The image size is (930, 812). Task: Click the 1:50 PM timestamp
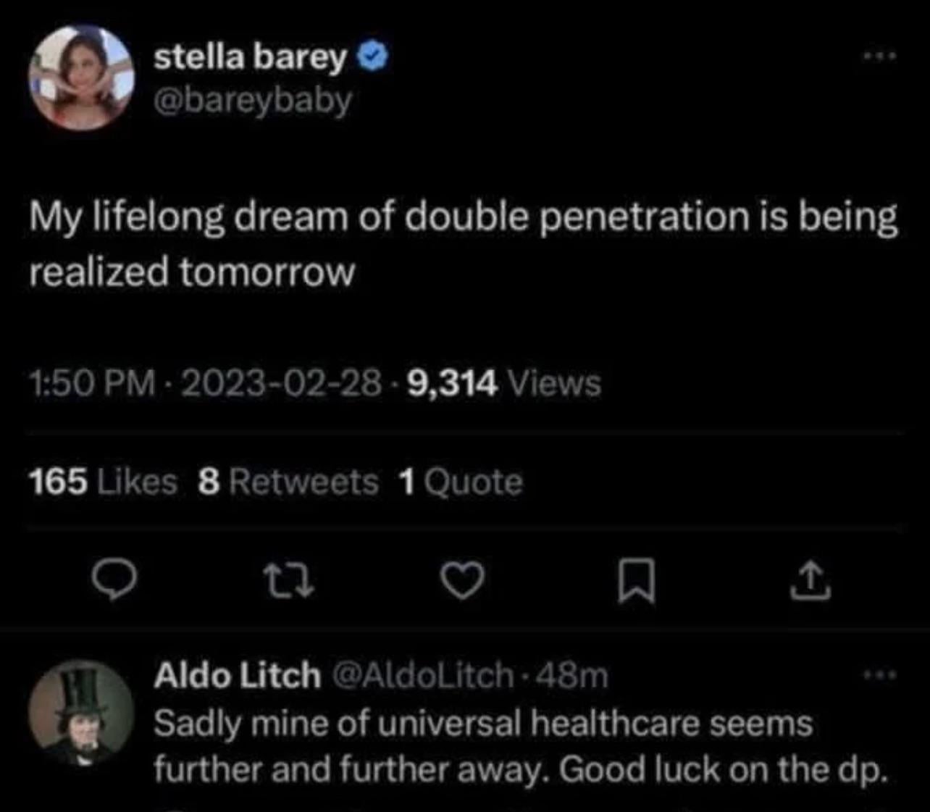pyautogui.click(x=92, y=382)
